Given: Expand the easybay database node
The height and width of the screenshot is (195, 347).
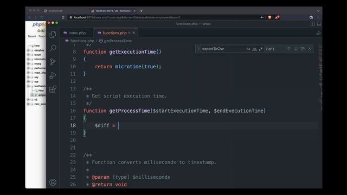Looking at the screenshot, I should [28, 50].
